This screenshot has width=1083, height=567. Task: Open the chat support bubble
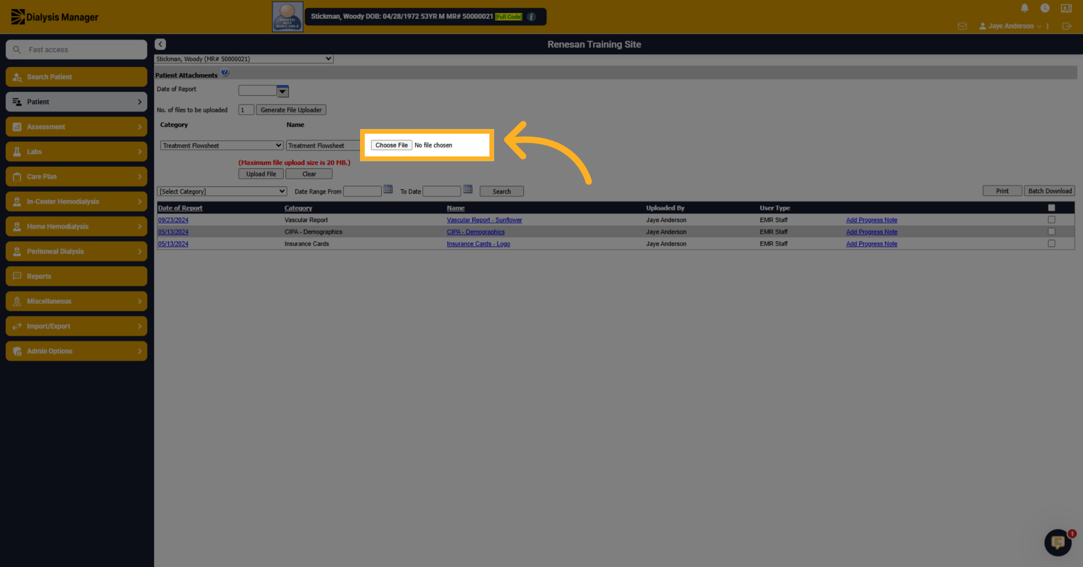1058,543
